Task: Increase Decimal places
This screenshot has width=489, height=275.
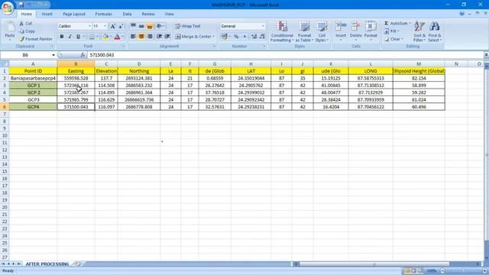Action: 254,37
